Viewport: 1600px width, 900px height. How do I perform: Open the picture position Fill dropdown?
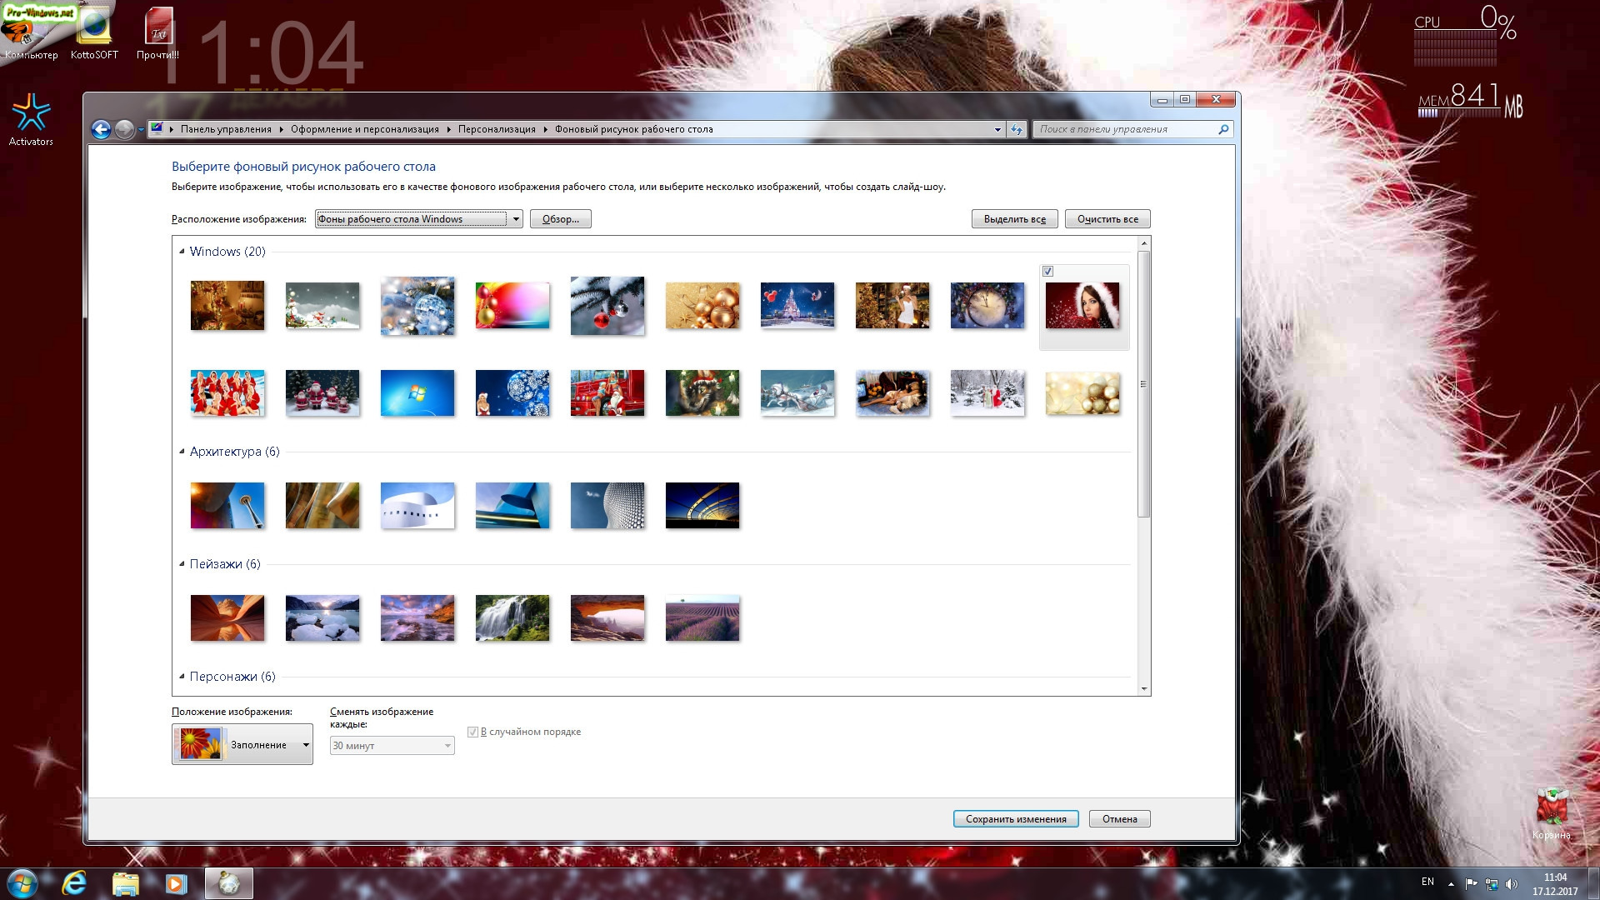click(x=306, y=745)
